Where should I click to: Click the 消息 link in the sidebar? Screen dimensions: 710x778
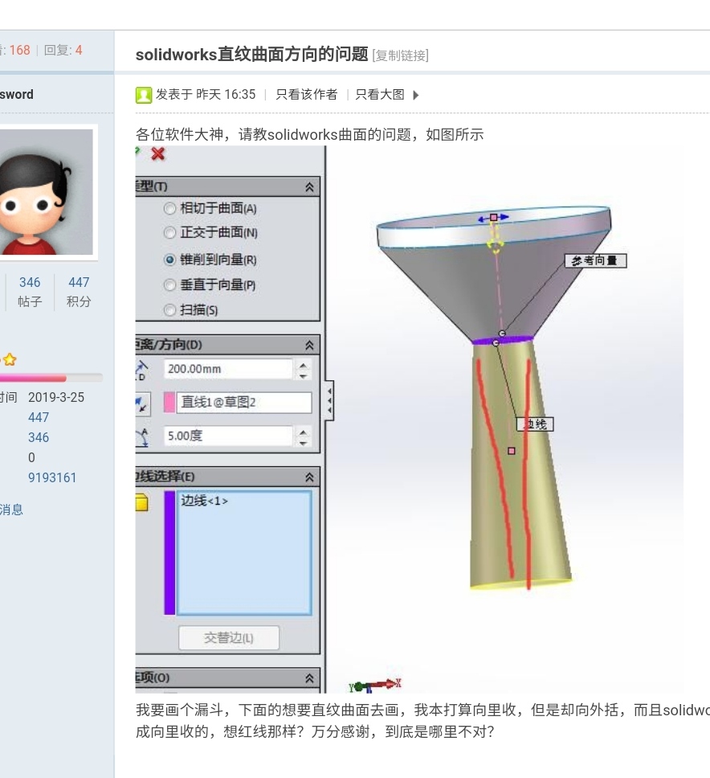tap(11, 510)
